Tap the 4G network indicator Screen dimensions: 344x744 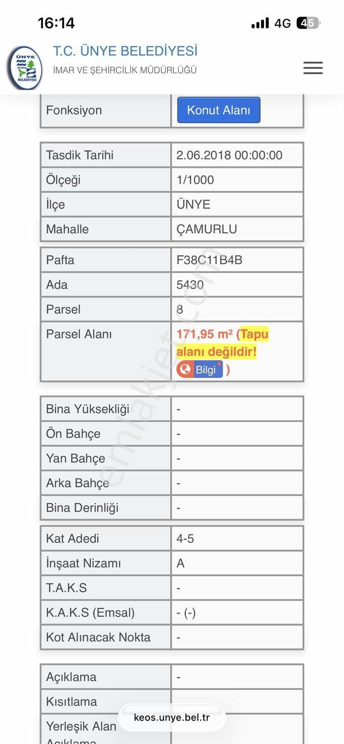coord(283,23)
